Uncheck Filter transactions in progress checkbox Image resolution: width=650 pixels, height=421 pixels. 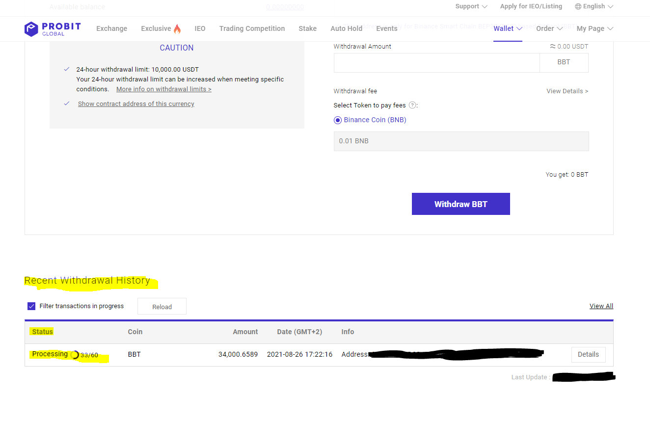(x=31, y=306)
